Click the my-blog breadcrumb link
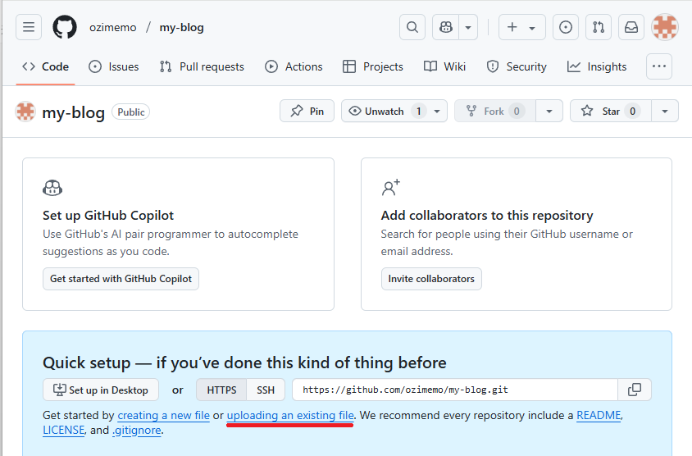692x456 pixels. click(x=181, y=27)
